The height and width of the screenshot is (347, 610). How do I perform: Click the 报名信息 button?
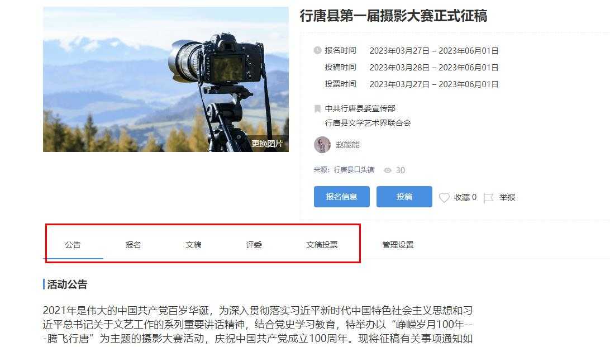pyautogui.click(x=341, y=197)
